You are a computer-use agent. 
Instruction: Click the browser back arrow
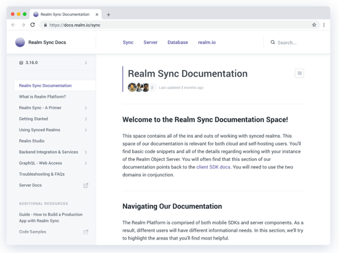[13, 25]
